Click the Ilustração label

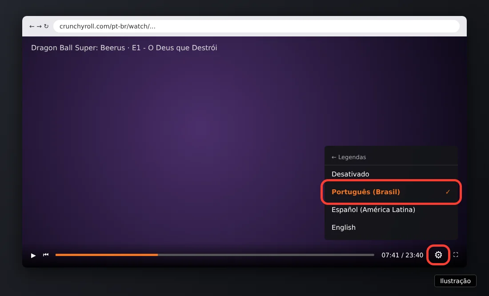[455, 281]
